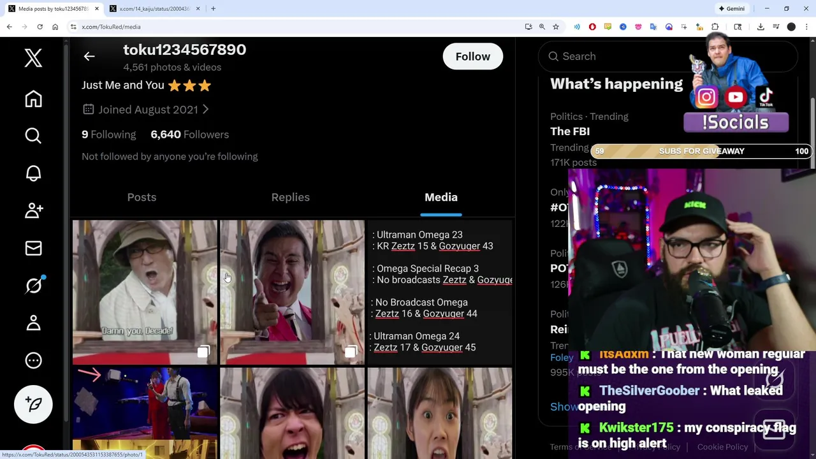Open the Profile person icon in sidebar
816x459 pixels.
33,323
